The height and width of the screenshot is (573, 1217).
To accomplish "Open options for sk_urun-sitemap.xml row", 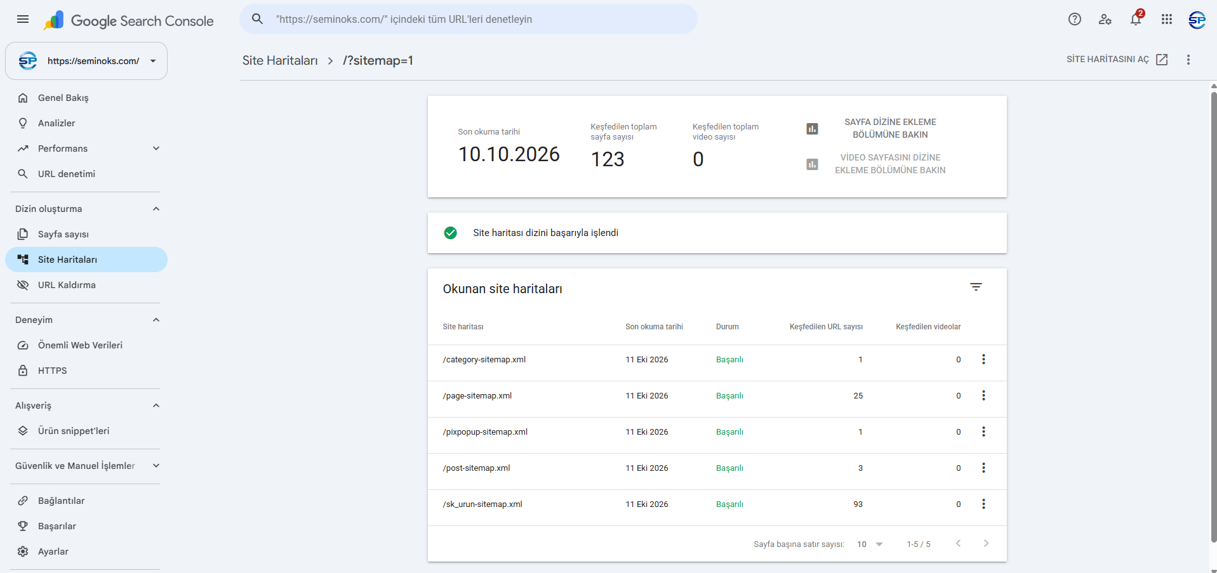I will click(x=984, y=504).
